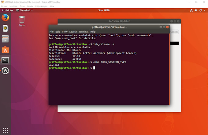
Task: Open VirtualBox Entrée menu
Action: click(30, 6)
